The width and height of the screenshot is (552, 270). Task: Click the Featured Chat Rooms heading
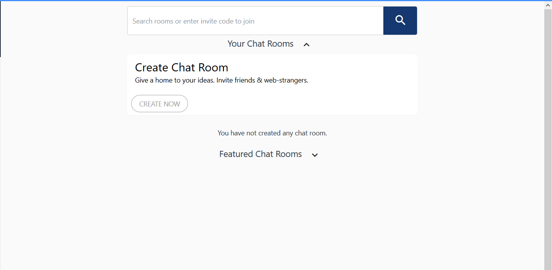tap(260, 154)
